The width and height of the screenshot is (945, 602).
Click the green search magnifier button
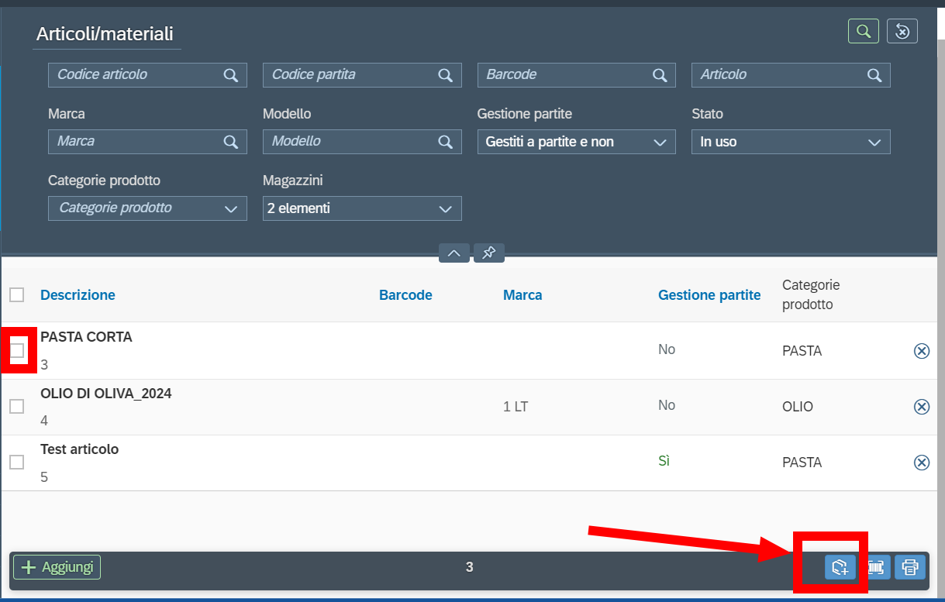(x=863, y=31)
